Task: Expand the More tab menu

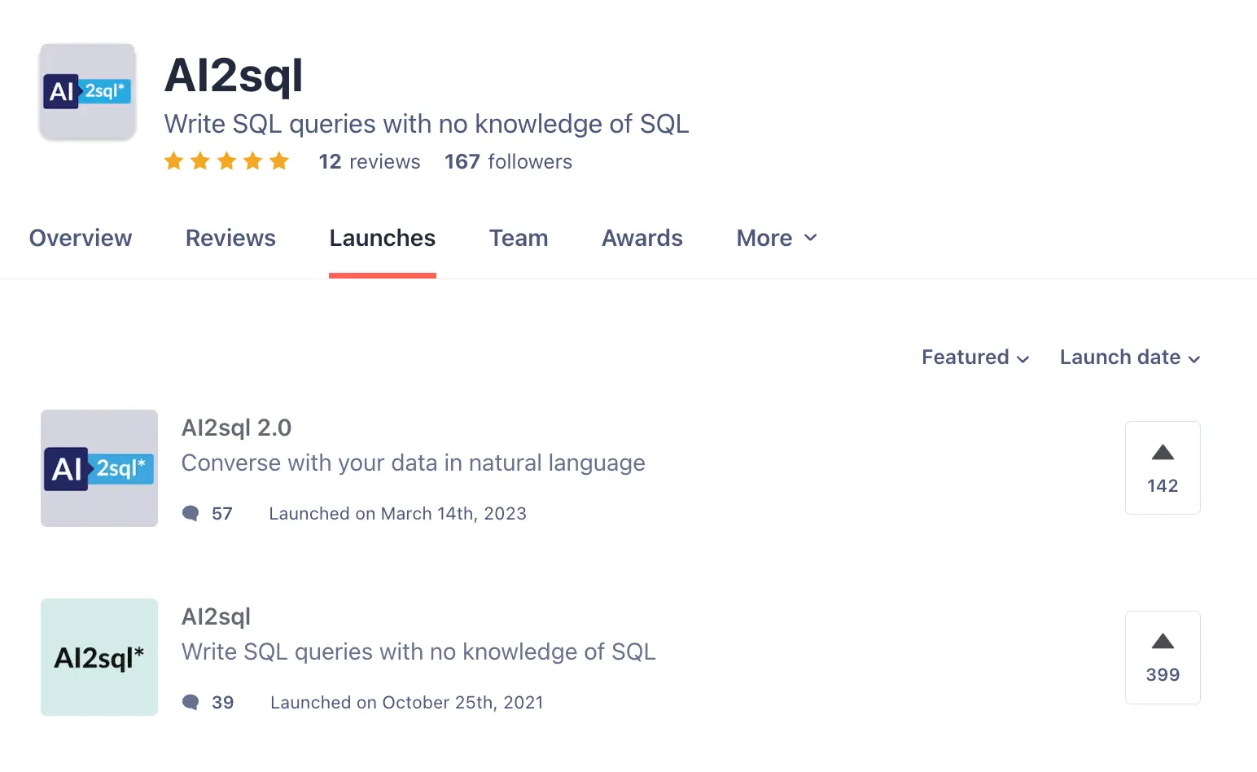Action: coord(776,238)
